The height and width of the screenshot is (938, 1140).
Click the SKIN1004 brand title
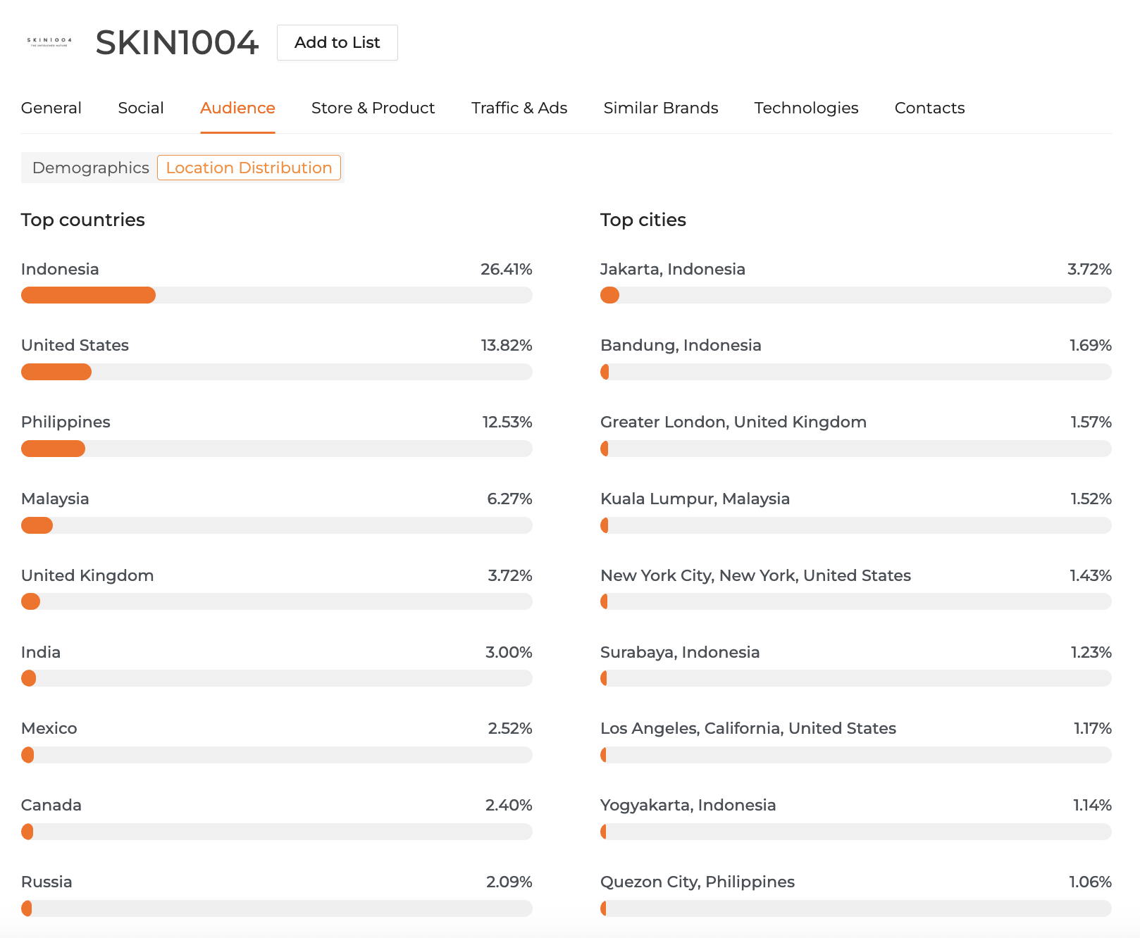pyautogui.click(x=177, y=43)
